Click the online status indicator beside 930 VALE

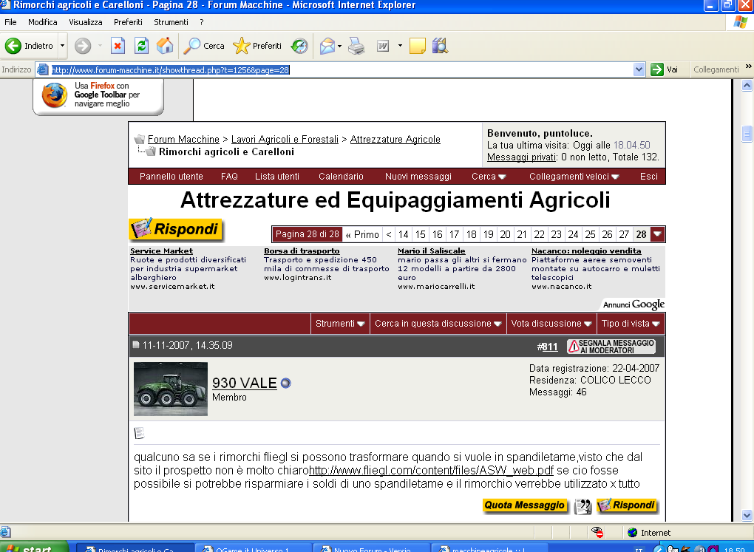(286, 384)
